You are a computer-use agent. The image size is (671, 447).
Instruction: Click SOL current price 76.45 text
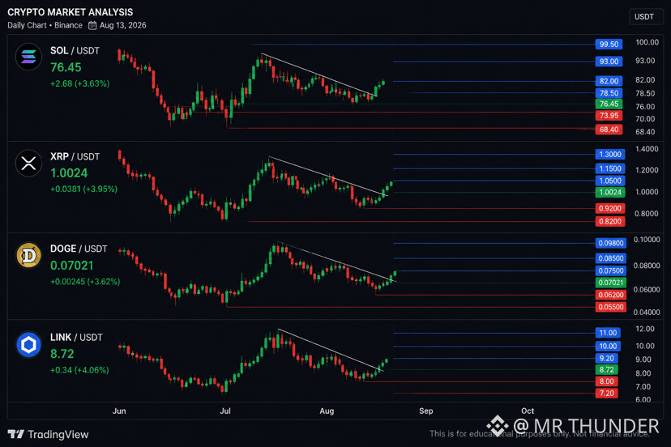[x=66, y=67]
